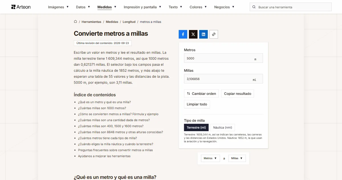Open the Colores menu
Image resolution: width=342 pixels, height=180 pixels.
pos(198,7)
